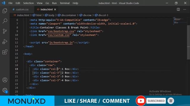Follow the css/custom.css link
The width and height of the screenshot is (190, 106).
tap(59, 35)
